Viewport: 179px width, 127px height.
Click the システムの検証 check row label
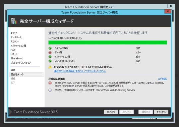(62, 48)
